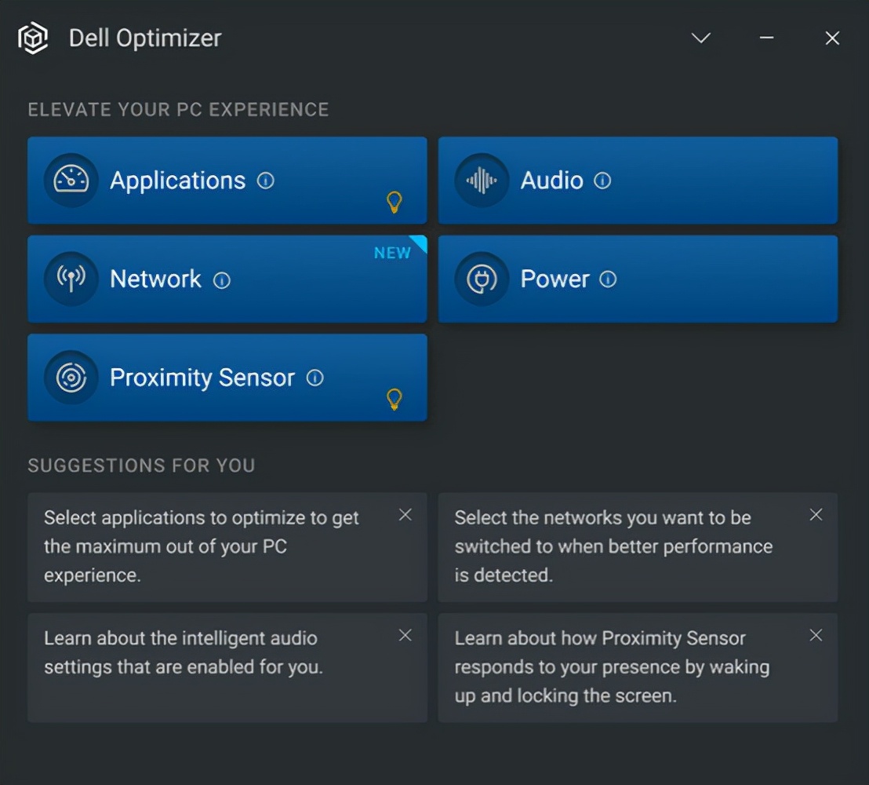Click the Audio waveform icon

tap(482, 181)
